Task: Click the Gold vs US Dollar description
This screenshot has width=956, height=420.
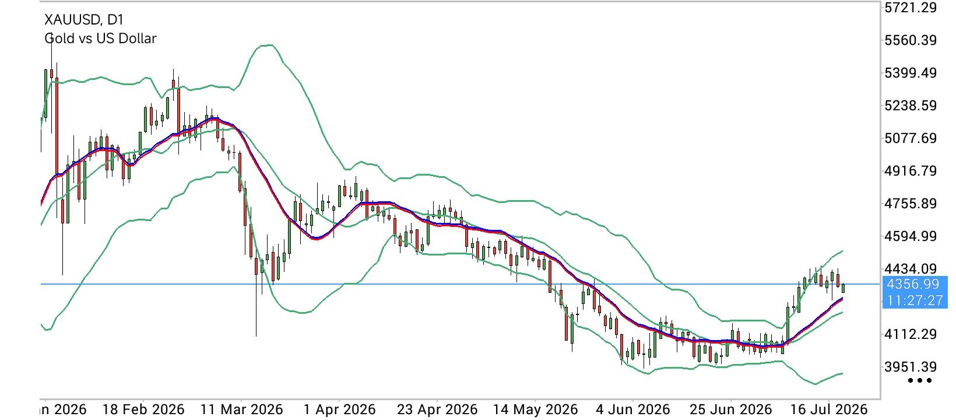Action: click(x=100, y=38)
